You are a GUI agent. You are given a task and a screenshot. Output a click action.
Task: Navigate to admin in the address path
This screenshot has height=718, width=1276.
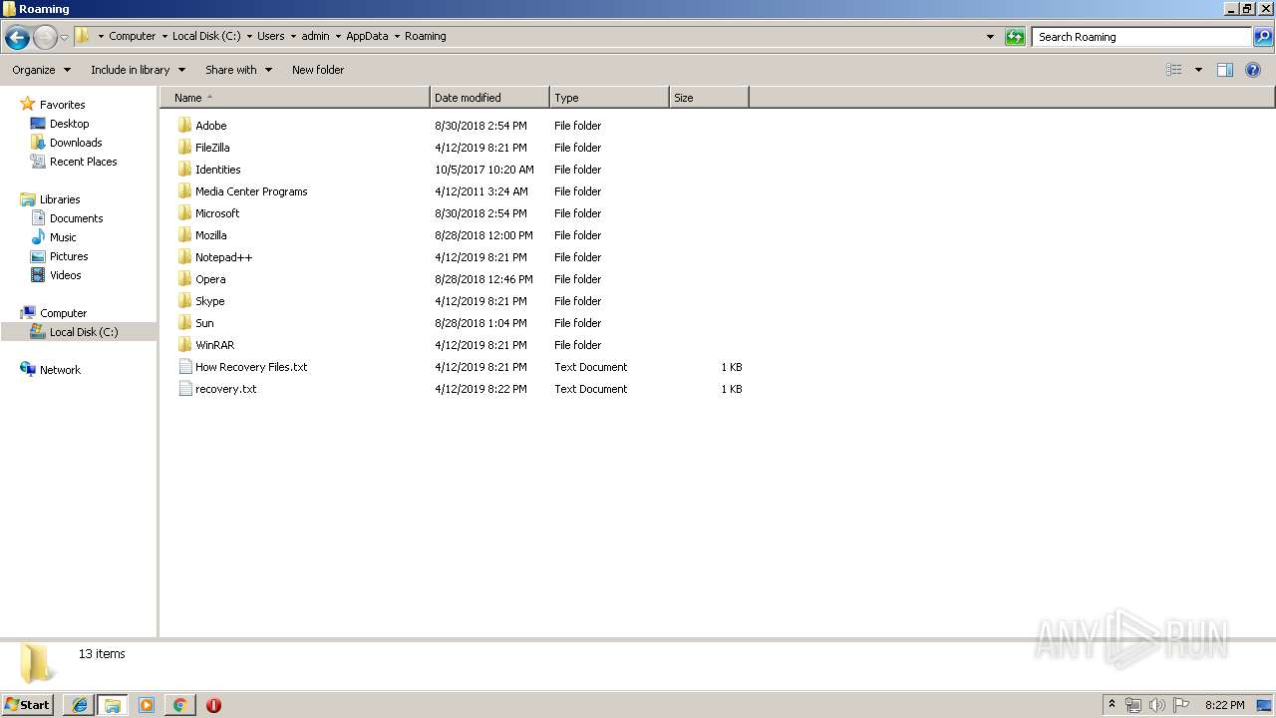point(315,37)
